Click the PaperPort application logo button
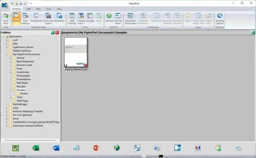The height and width of the screenshot is (158, 256). pos(4,5)
